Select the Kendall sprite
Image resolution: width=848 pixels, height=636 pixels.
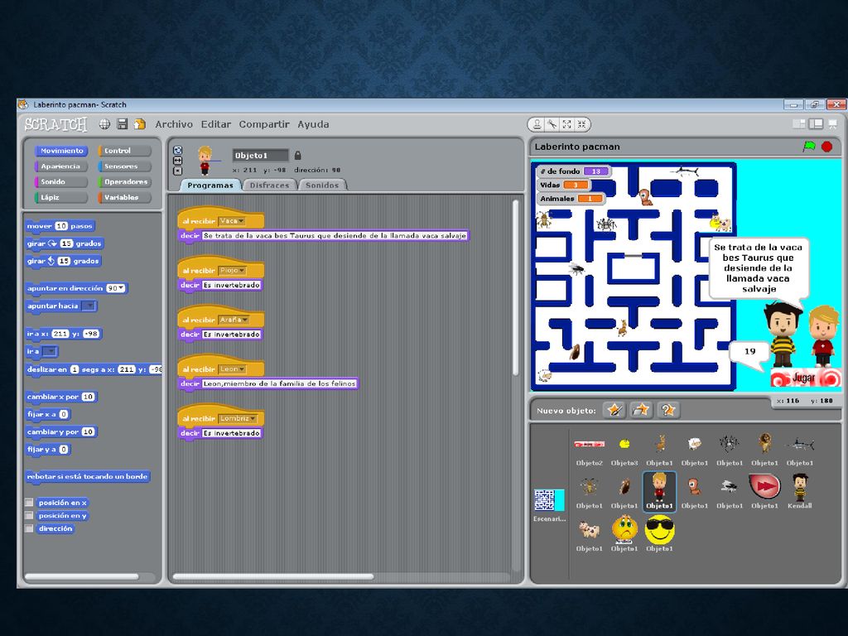(800, 490)
